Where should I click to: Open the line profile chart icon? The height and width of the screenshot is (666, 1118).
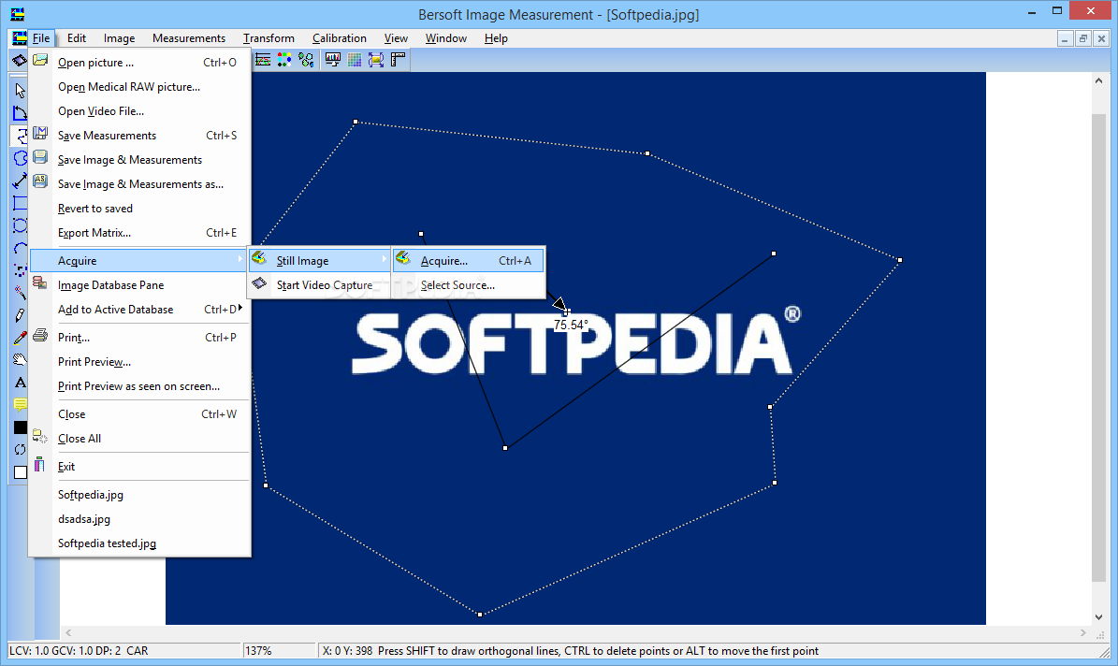(x=263, y=60)
